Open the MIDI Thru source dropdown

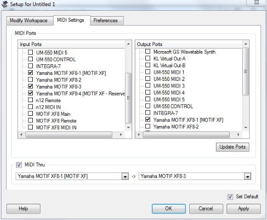tap(125, 177)
